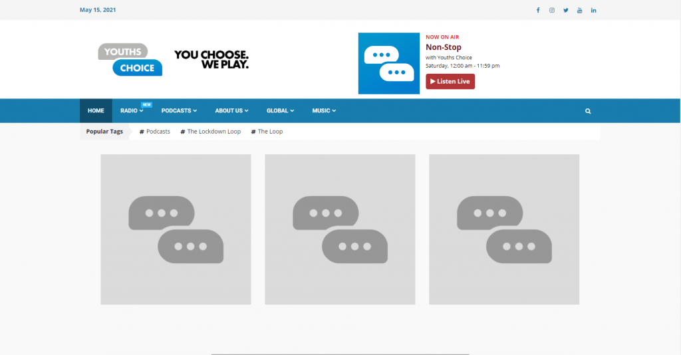Open the first placeholder post thumbnail
This screenshot has height=355, width=681.
[x=176, y=229]
